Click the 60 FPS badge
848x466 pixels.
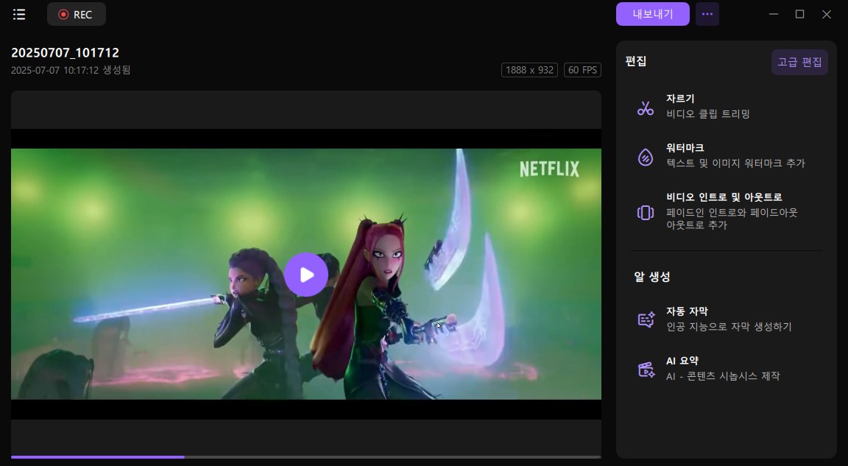[582, 70]
